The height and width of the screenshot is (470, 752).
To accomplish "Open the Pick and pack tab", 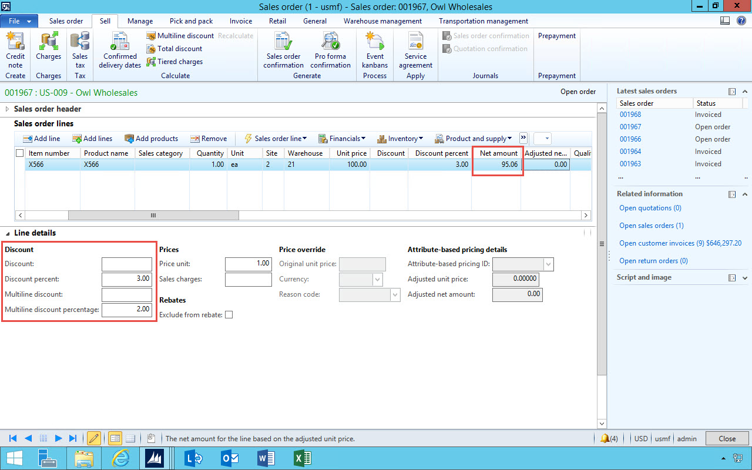I will [191, 21].
